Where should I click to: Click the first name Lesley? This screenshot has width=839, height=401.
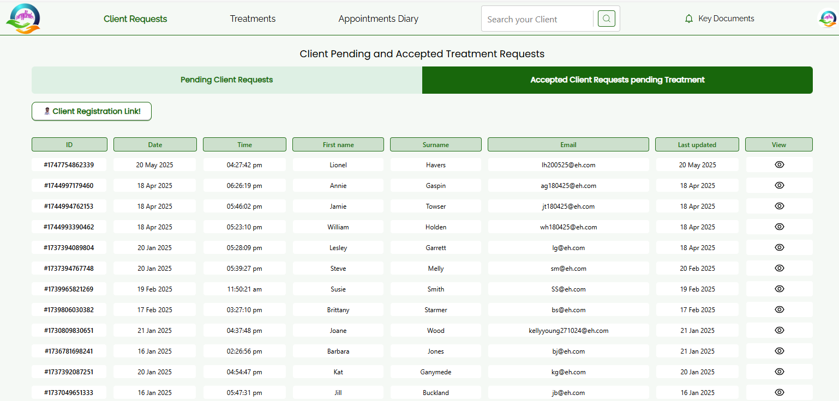pyautogui.click(x=338, y=248)
